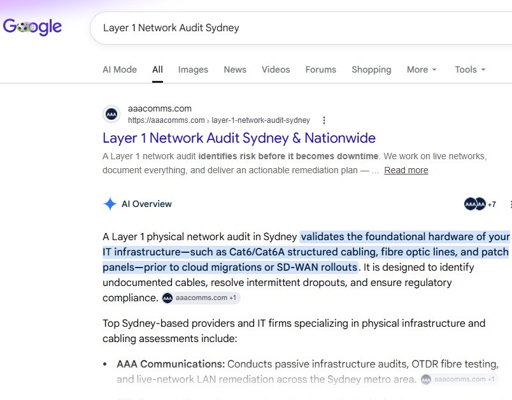512x400 pixels.
Task: Click the faded aaacomms.com +1 citation chip after metro area
Action: [459, 379]
